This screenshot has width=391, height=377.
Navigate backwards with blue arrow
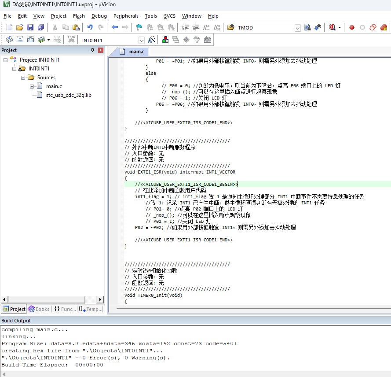115,27
